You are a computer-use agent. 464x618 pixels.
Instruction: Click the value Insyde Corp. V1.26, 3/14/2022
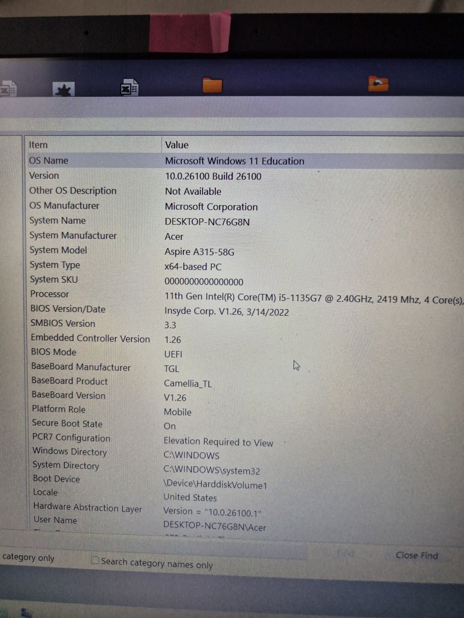pos(227,311)
